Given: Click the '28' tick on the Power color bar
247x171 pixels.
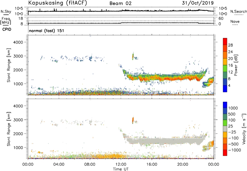Looking at the screenshot, I should 230,45.
